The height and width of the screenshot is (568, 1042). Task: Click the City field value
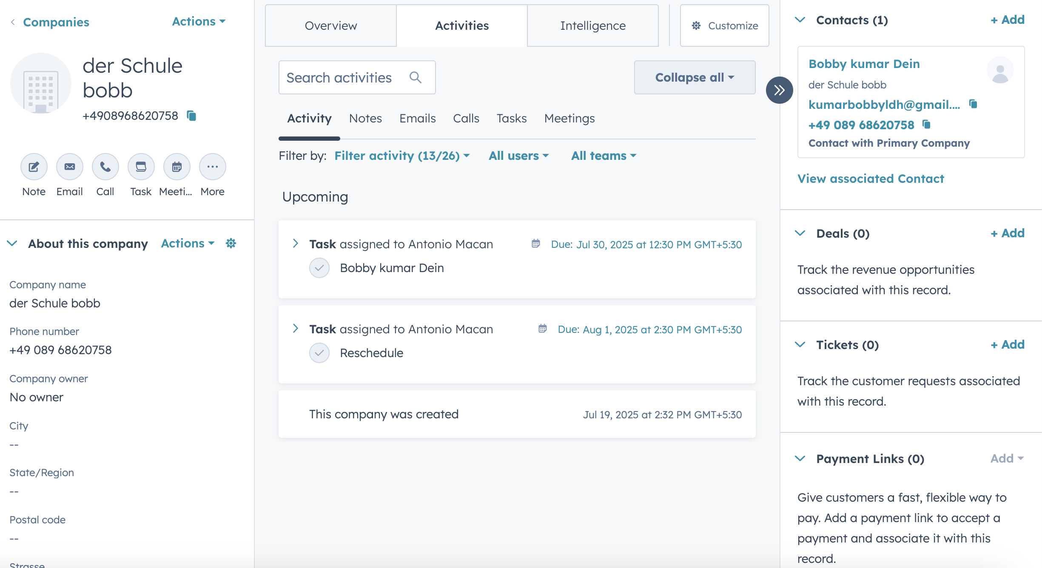pyautogui.click(x=14, y=444)
